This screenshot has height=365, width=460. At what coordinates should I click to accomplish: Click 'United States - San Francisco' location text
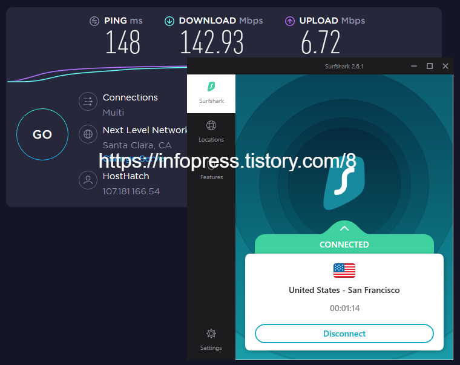pyautogui.click(x=344, y=290)
